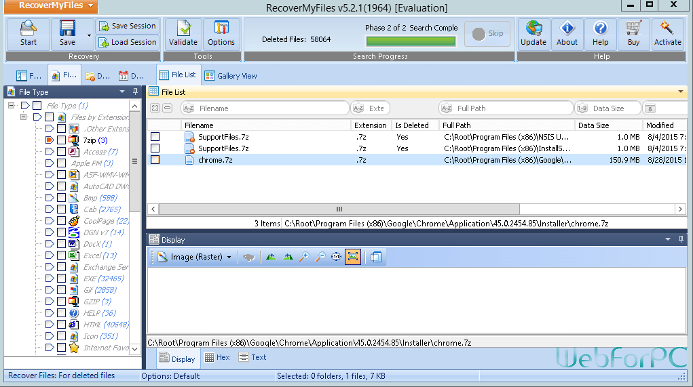Click the file list horizontal scrollbar thumb

(339, 209)
